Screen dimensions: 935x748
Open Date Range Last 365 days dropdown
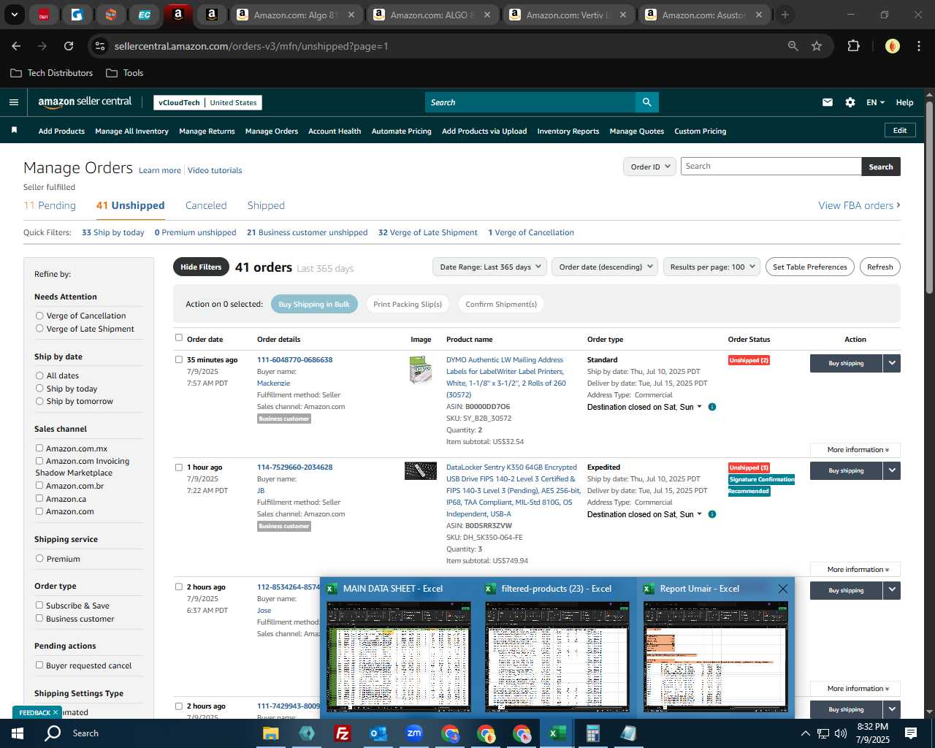[489, 267]
